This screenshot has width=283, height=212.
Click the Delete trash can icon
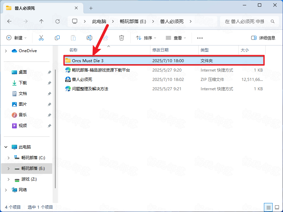[122, 38]
